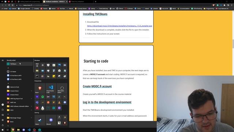Open a new browser tab

pyautogui.click(x=96, y=1)
